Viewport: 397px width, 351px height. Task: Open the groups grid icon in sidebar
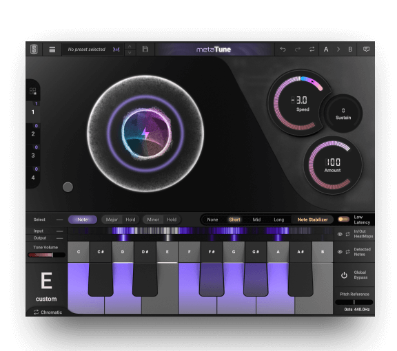[33, 91]
